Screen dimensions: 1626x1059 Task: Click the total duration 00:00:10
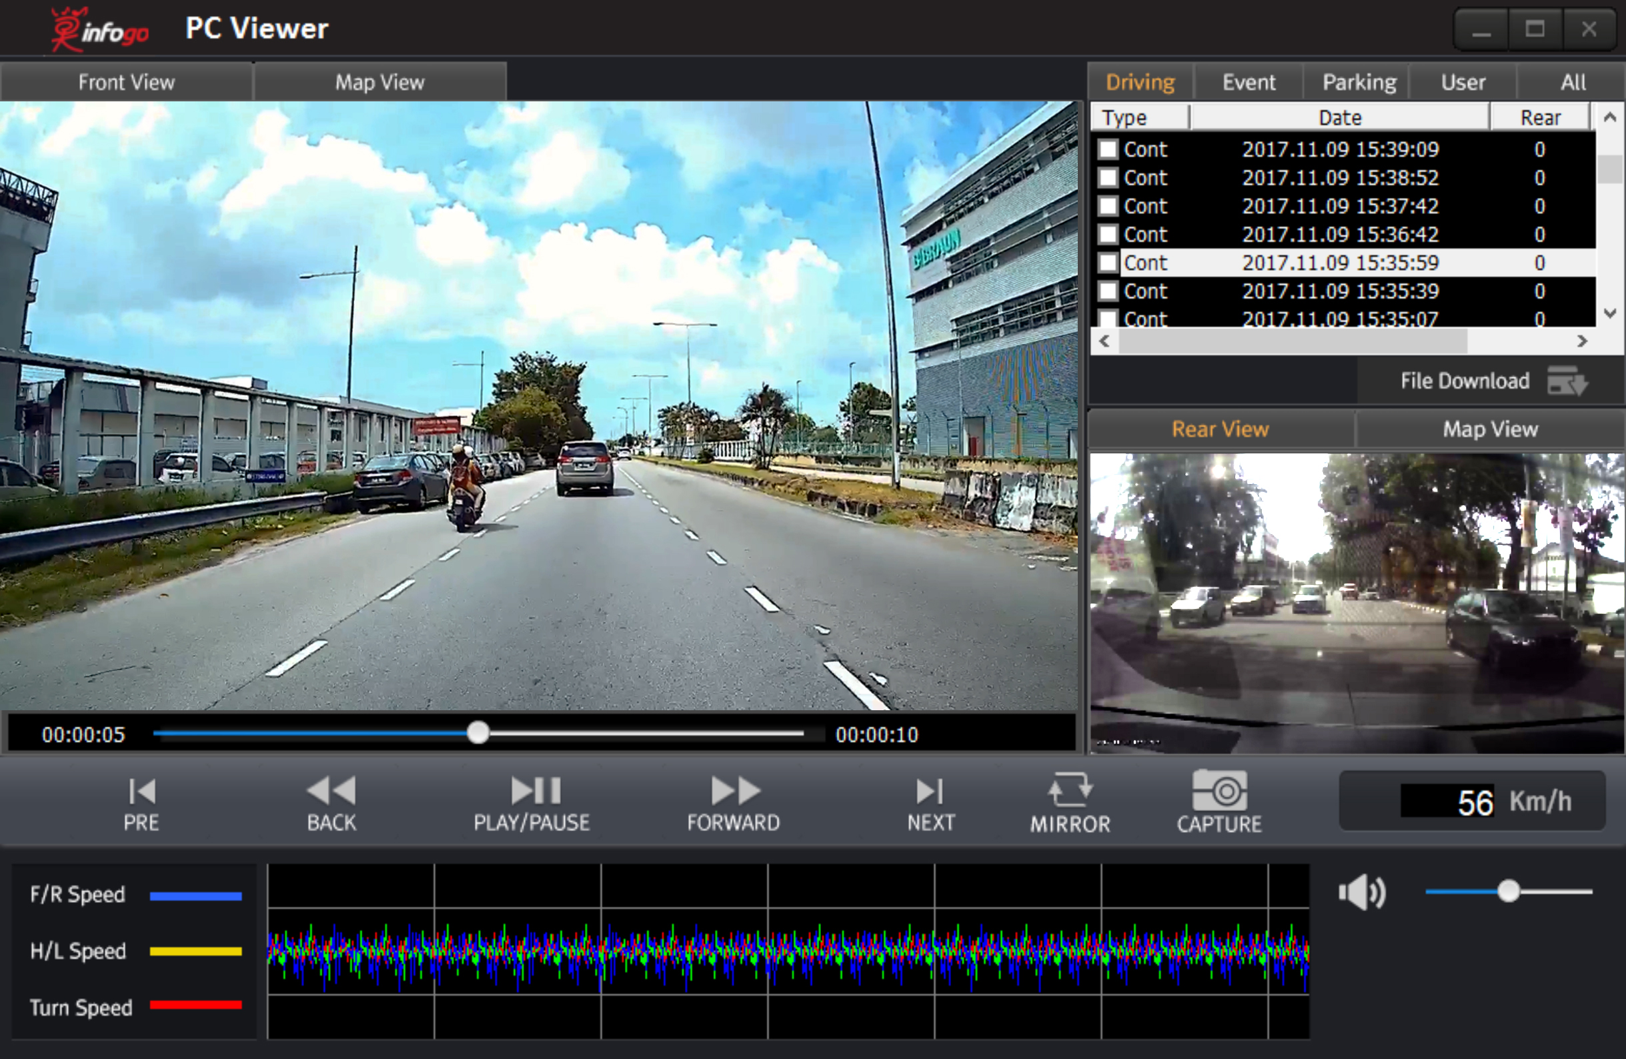[876, 734]
